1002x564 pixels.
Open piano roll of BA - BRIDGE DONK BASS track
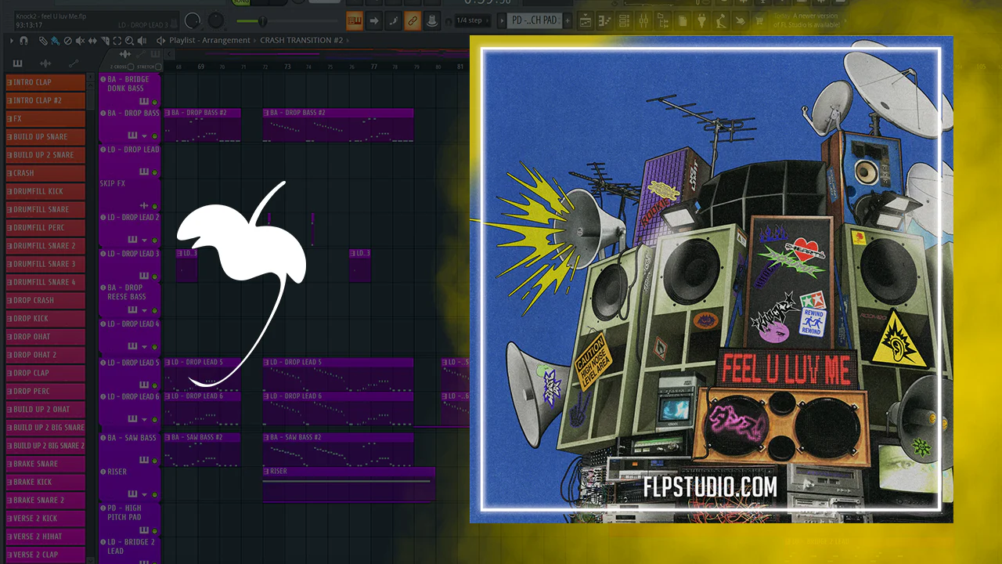144,102
